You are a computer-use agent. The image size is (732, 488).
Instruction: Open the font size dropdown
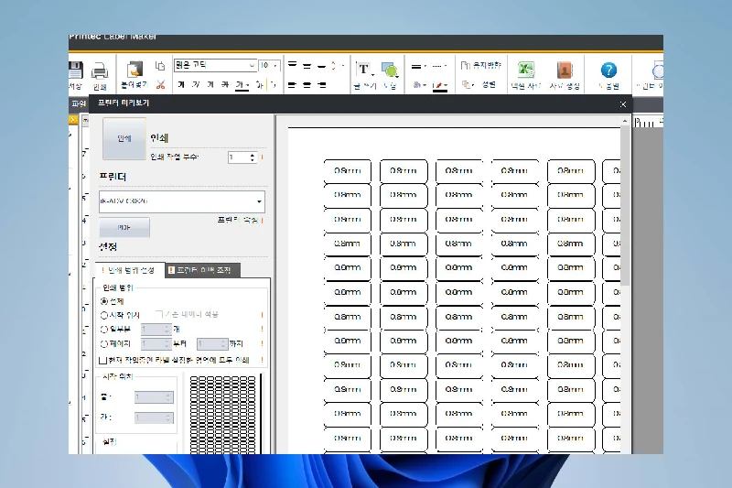275,66
